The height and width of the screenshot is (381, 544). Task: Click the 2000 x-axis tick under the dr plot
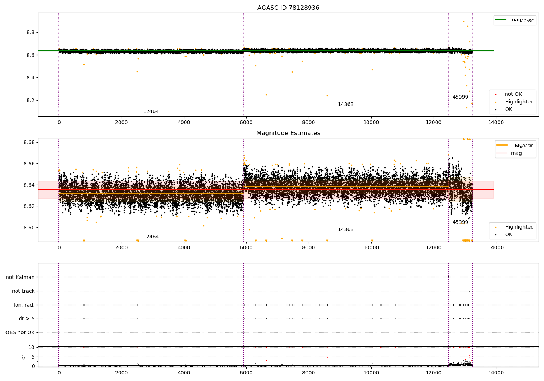coord(121,373)
